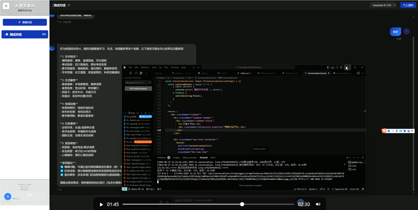This screenshot has width=418, height=210.
Task: Click the Spaces: 2 indentation status item
Action: 313,189
